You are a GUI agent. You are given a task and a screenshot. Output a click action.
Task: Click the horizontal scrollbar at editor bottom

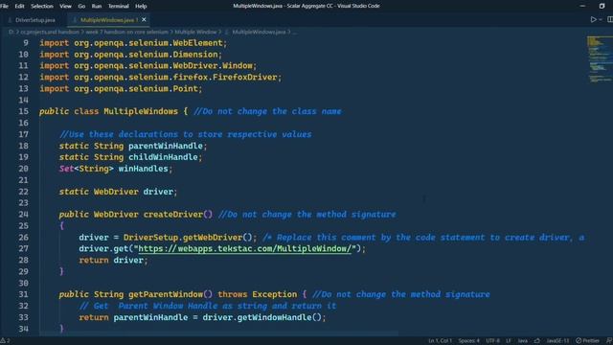click(x=219, y=333)
